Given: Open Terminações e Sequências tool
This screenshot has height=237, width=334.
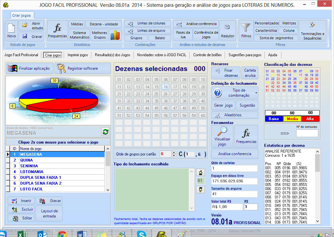Looking at the screenshot, I should [312, 31].
